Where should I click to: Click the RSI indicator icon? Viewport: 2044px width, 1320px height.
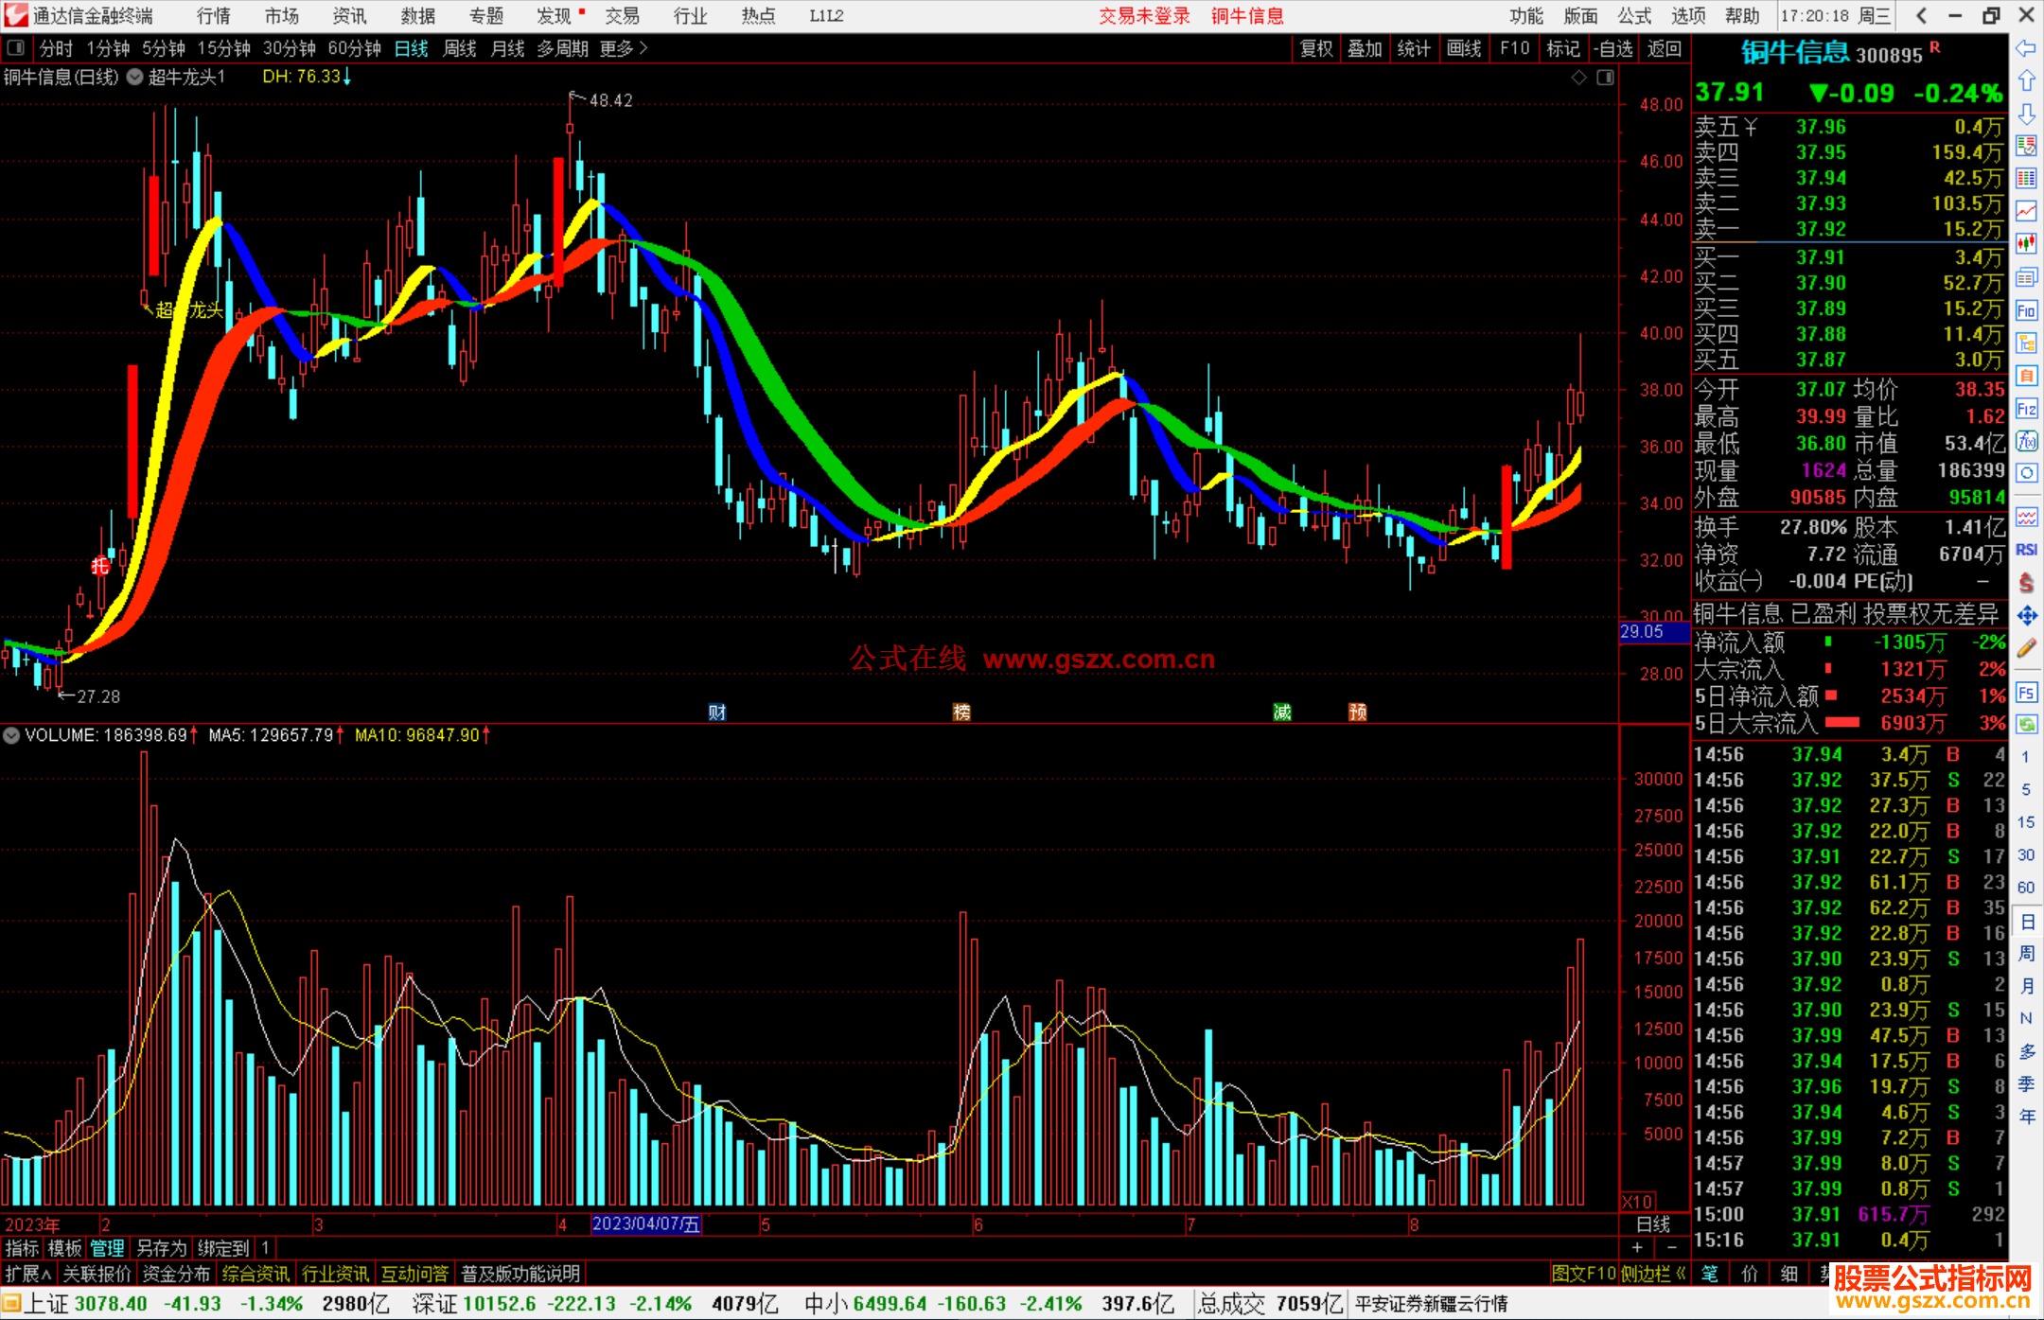(2026, 550)
